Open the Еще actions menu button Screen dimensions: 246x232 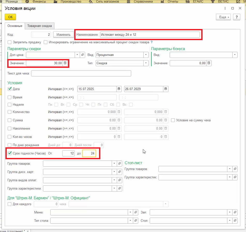tap(224, 17)
